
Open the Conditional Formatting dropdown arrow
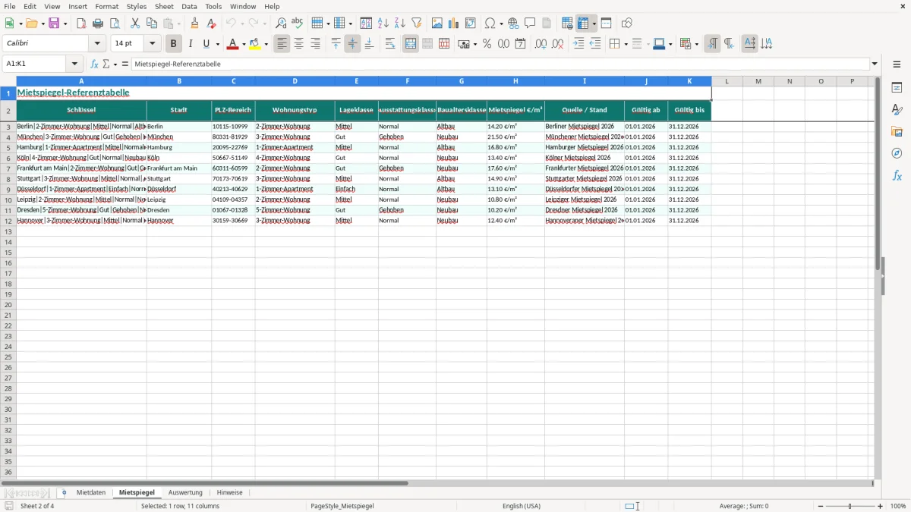tap(695, 44)
